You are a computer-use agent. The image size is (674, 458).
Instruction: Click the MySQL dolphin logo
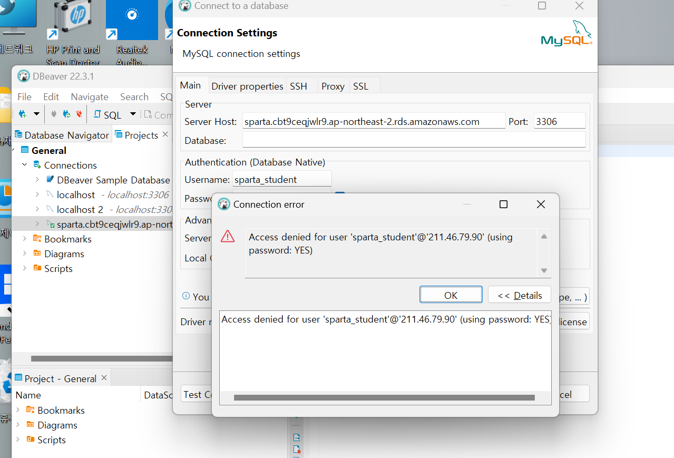click(566, 34)
